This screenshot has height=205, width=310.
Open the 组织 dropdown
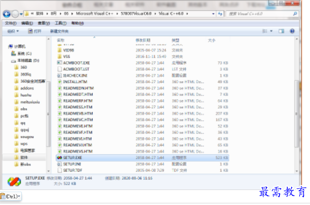pos(13,31)
